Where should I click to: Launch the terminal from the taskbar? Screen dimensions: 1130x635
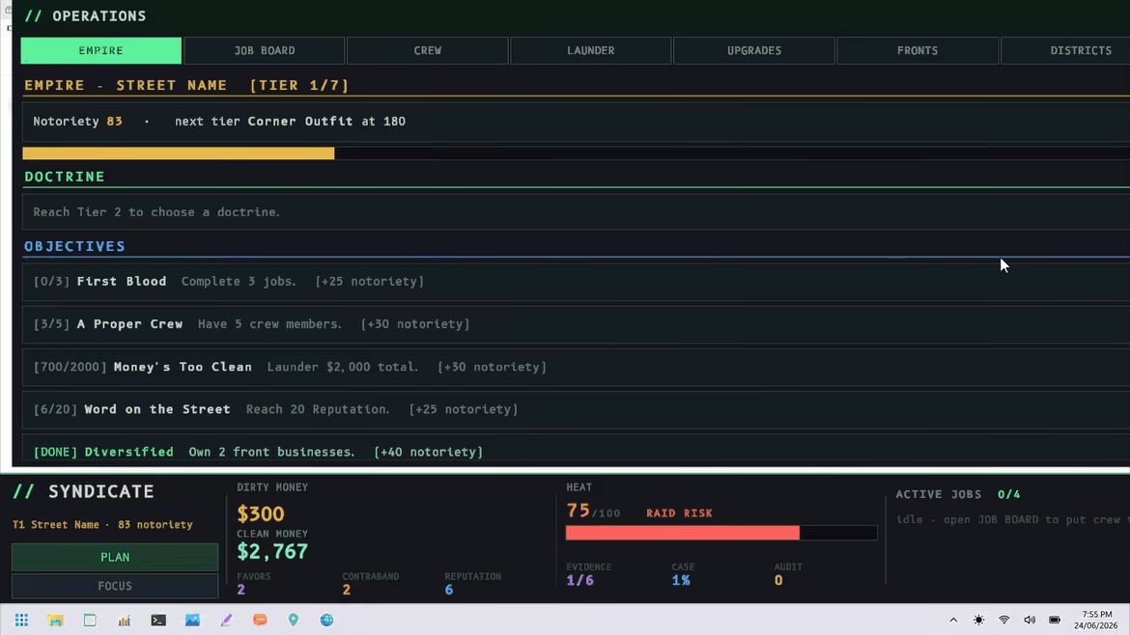point(158,620)
